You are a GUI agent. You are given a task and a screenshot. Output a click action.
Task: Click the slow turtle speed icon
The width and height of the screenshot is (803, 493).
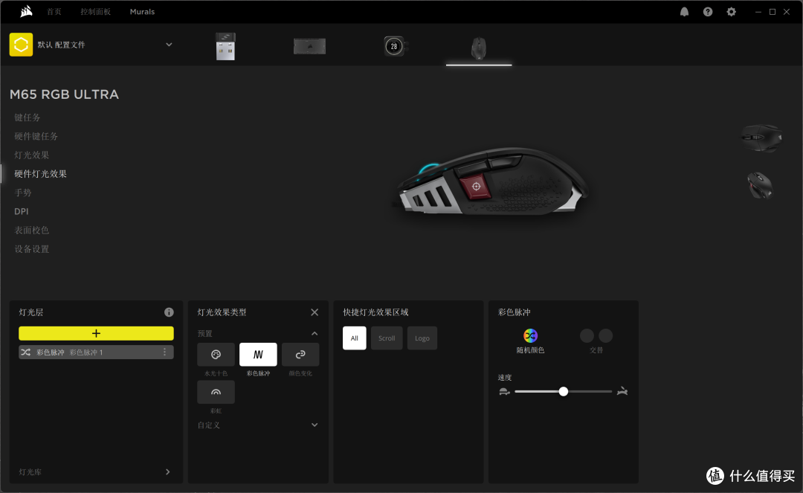click(x=504, y=392)
